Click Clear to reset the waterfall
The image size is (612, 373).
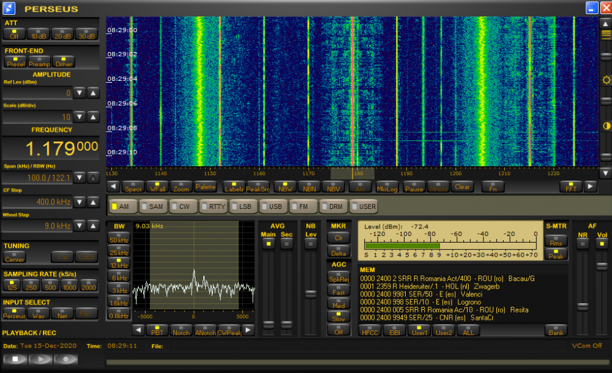click(x=462, y=187)
